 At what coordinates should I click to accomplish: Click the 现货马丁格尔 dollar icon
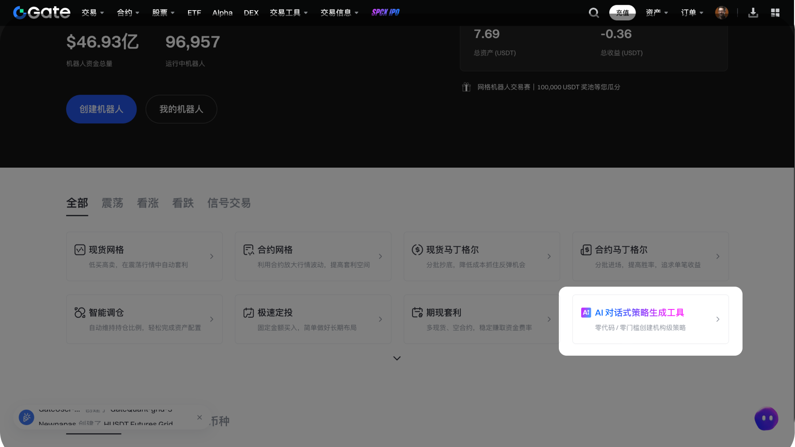point(417,250)
